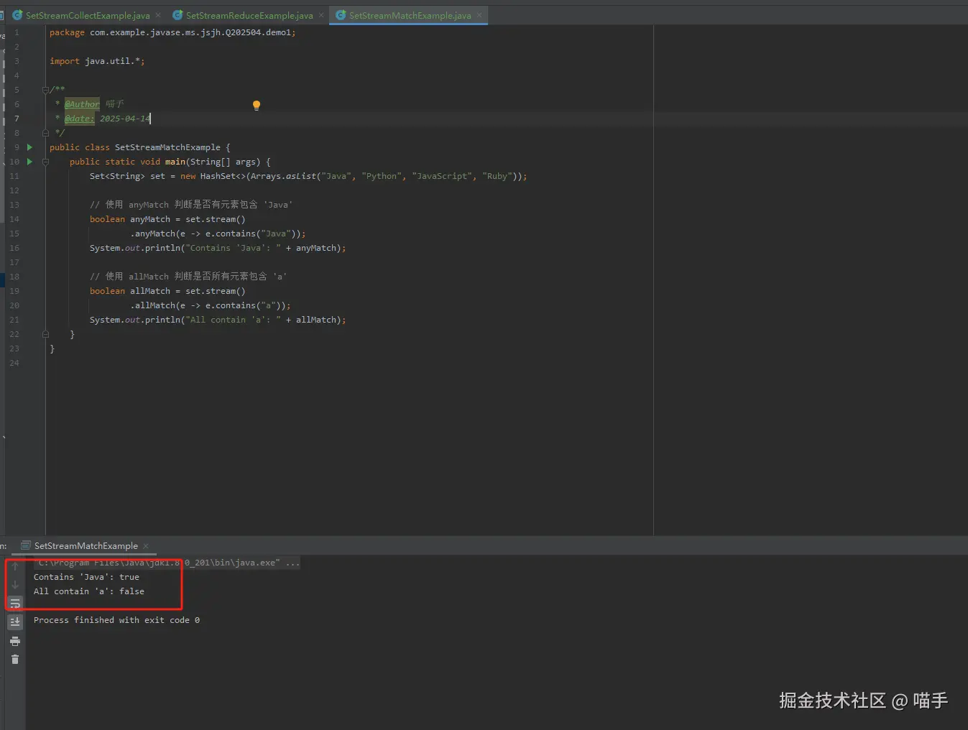The height and width of the screenshot is (730, 968).
Task: Collapse Javadoc using the closing fold marker
Action: [x=45, y=133]
